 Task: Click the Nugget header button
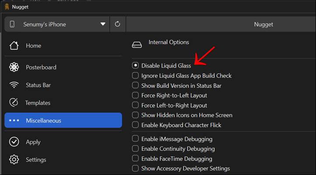click(263, 24)
